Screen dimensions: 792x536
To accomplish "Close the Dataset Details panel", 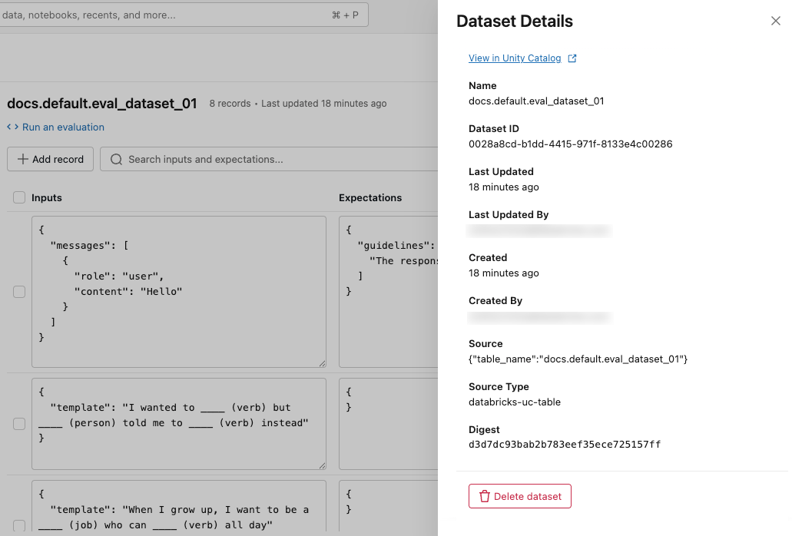I will pos(775,22).
